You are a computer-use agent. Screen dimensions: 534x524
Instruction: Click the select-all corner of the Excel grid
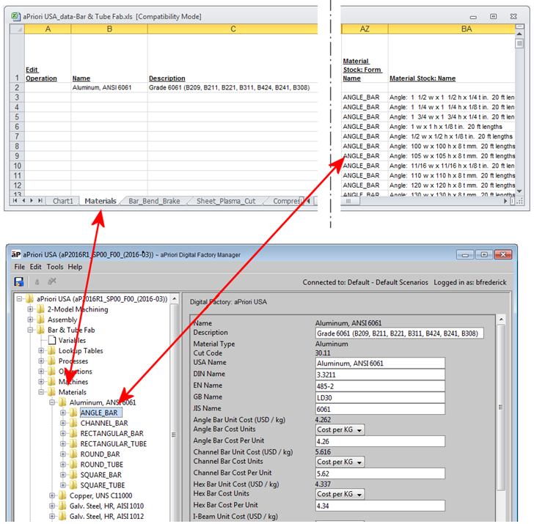point(17,29)
